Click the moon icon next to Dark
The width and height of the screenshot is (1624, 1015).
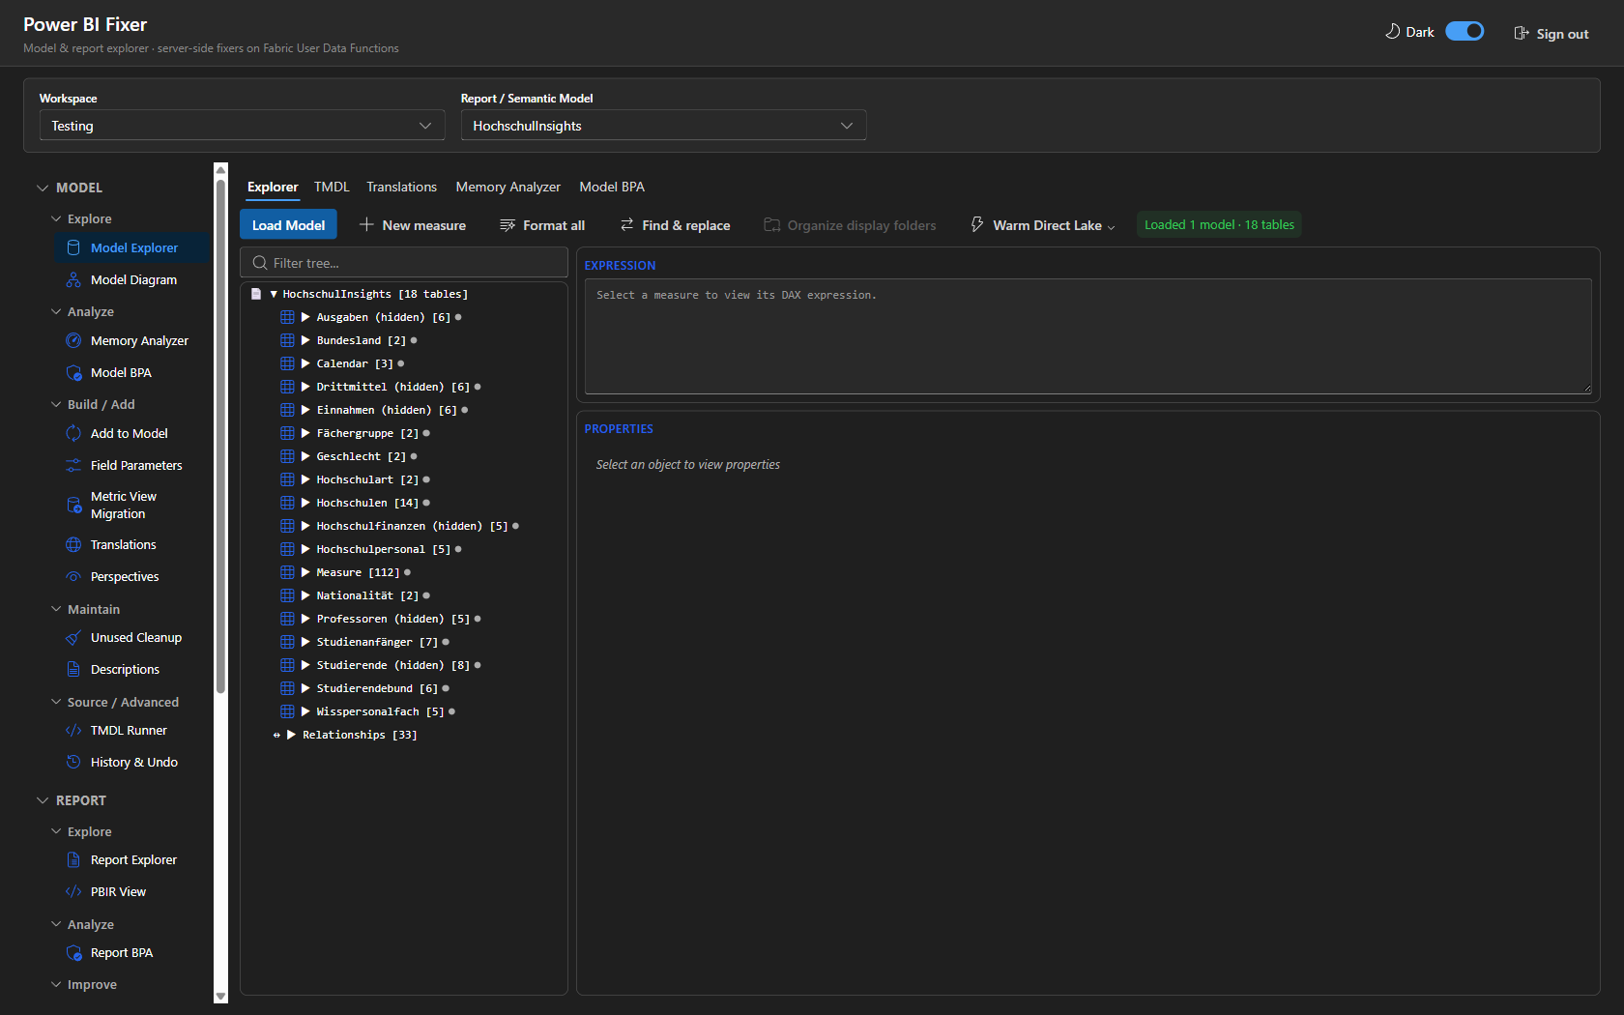click(1393, 31)
